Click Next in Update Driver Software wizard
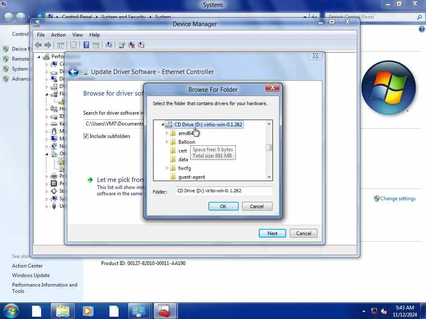426x319 pixels. click(x=272, y=233)
